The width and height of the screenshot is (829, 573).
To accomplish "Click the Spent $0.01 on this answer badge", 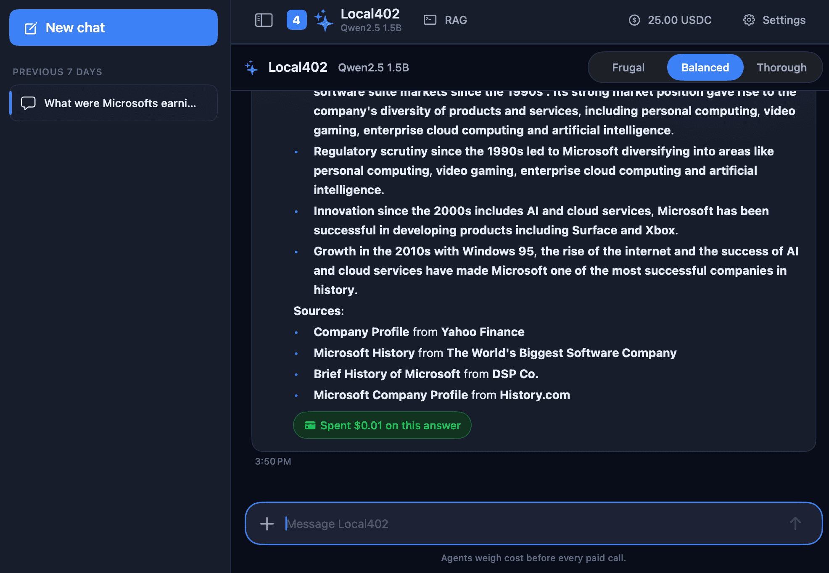I will (382, 425).
